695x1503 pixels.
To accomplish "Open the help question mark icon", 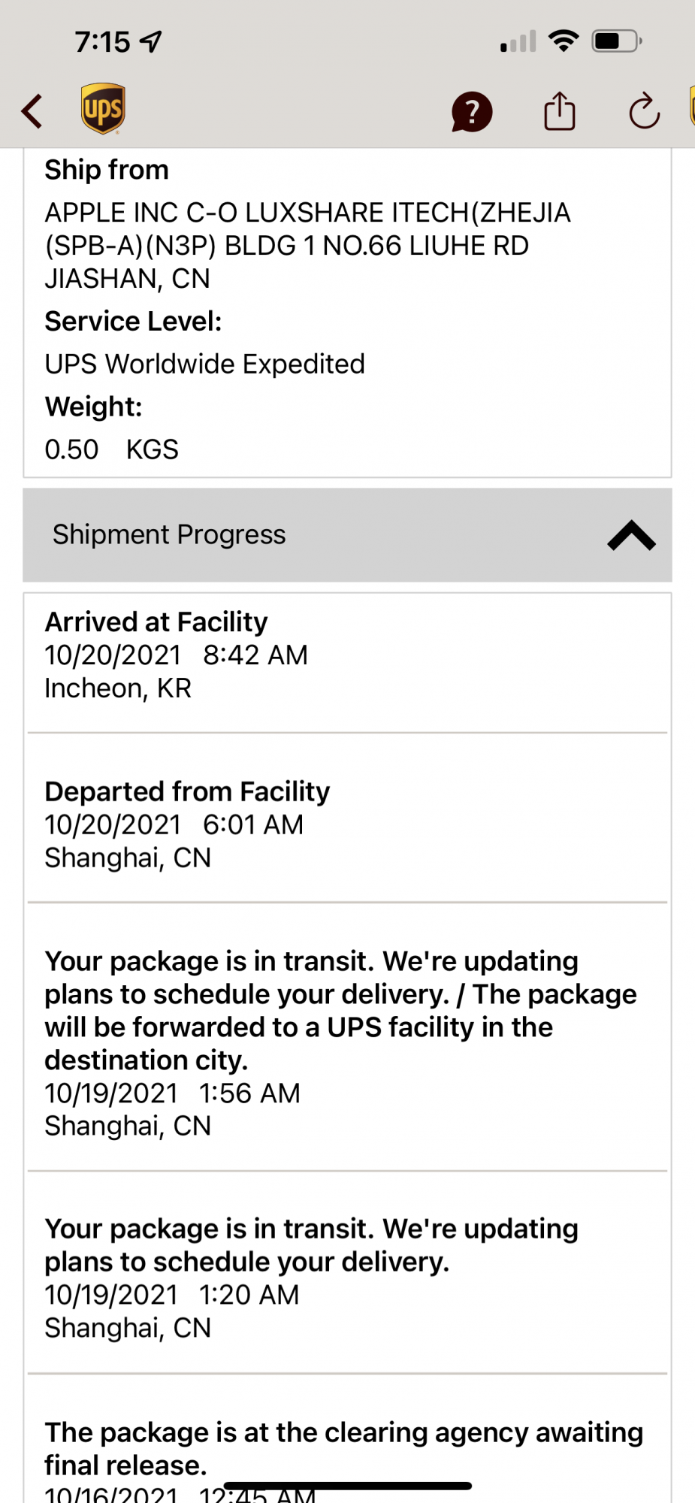I will (471, 112).
